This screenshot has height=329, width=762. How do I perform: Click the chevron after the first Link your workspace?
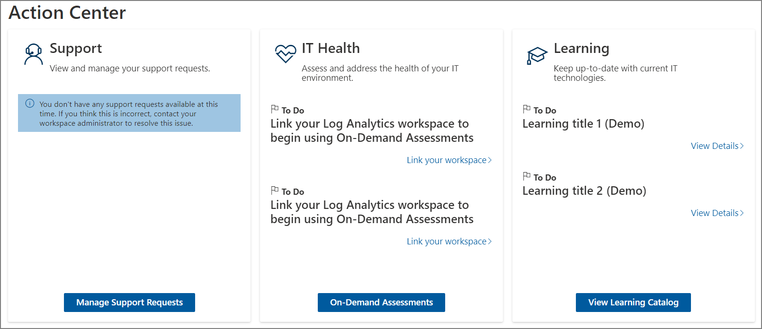[x=490, y=160]
